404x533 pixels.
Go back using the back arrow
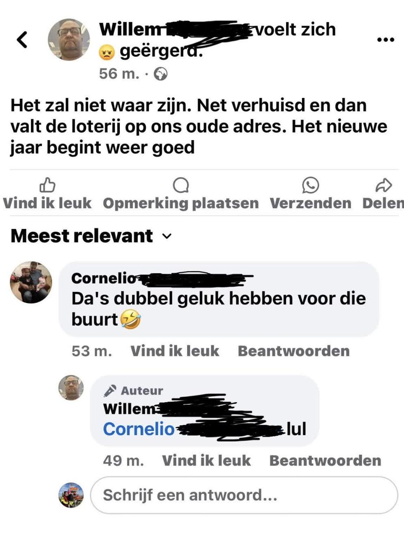click(22, 40)
